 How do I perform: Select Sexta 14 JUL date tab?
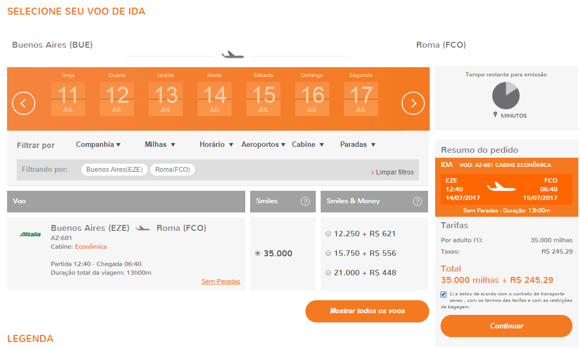pyautogui.click(x=214, y=94)
